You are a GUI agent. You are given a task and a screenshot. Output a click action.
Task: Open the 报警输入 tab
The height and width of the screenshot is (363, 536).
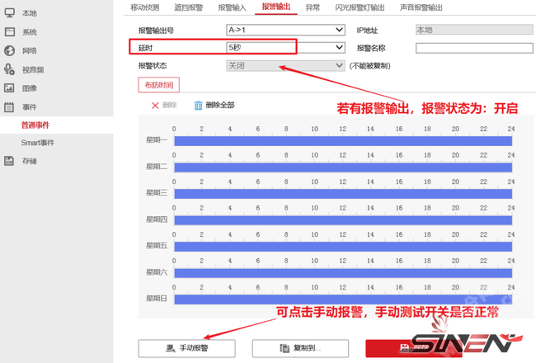point(232,7)
